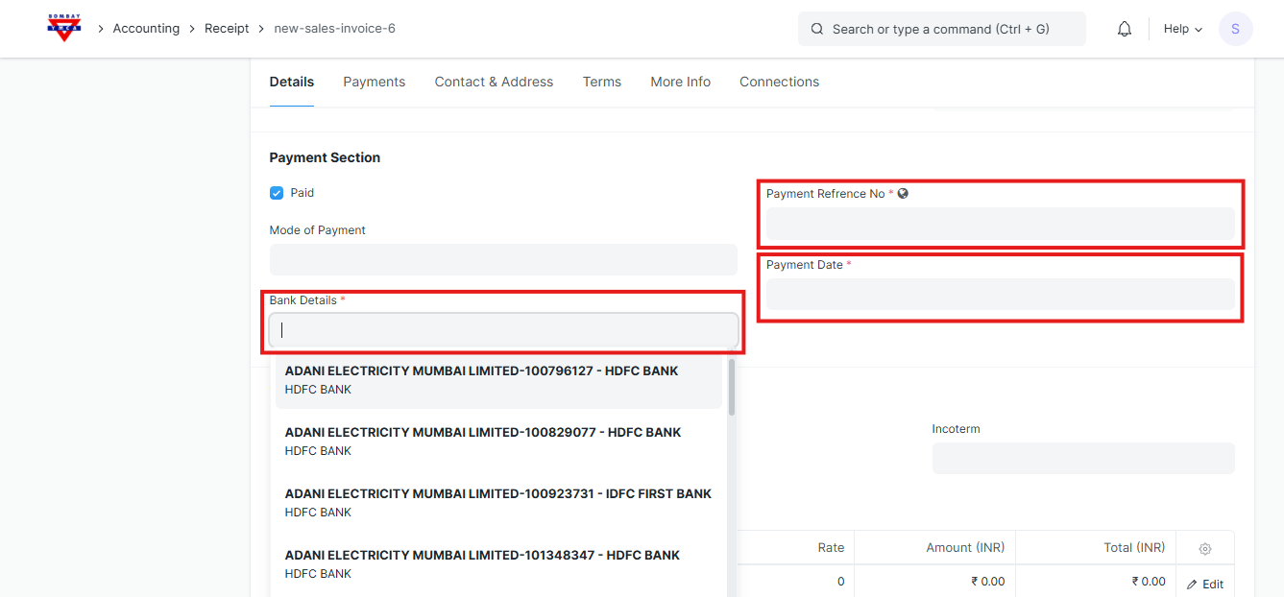The image size is (1284, 597).
Task: Open table settings gear icon
Action: click(x=1204, y=548)
